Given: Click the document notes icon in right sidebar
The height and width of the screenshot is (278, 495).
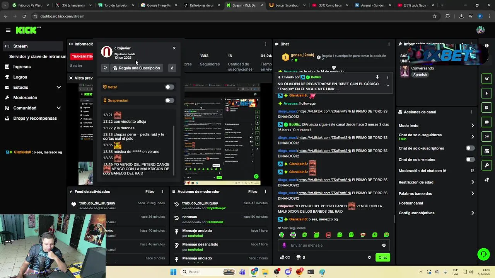Looking at the screenshot, I should pos(487,108).
